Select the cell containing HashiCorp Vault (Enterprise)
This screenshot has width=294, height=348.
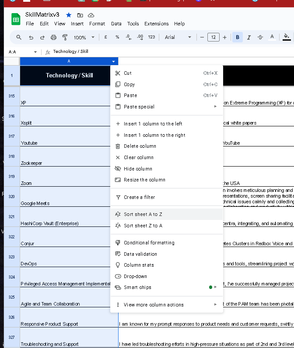point(65,217)
